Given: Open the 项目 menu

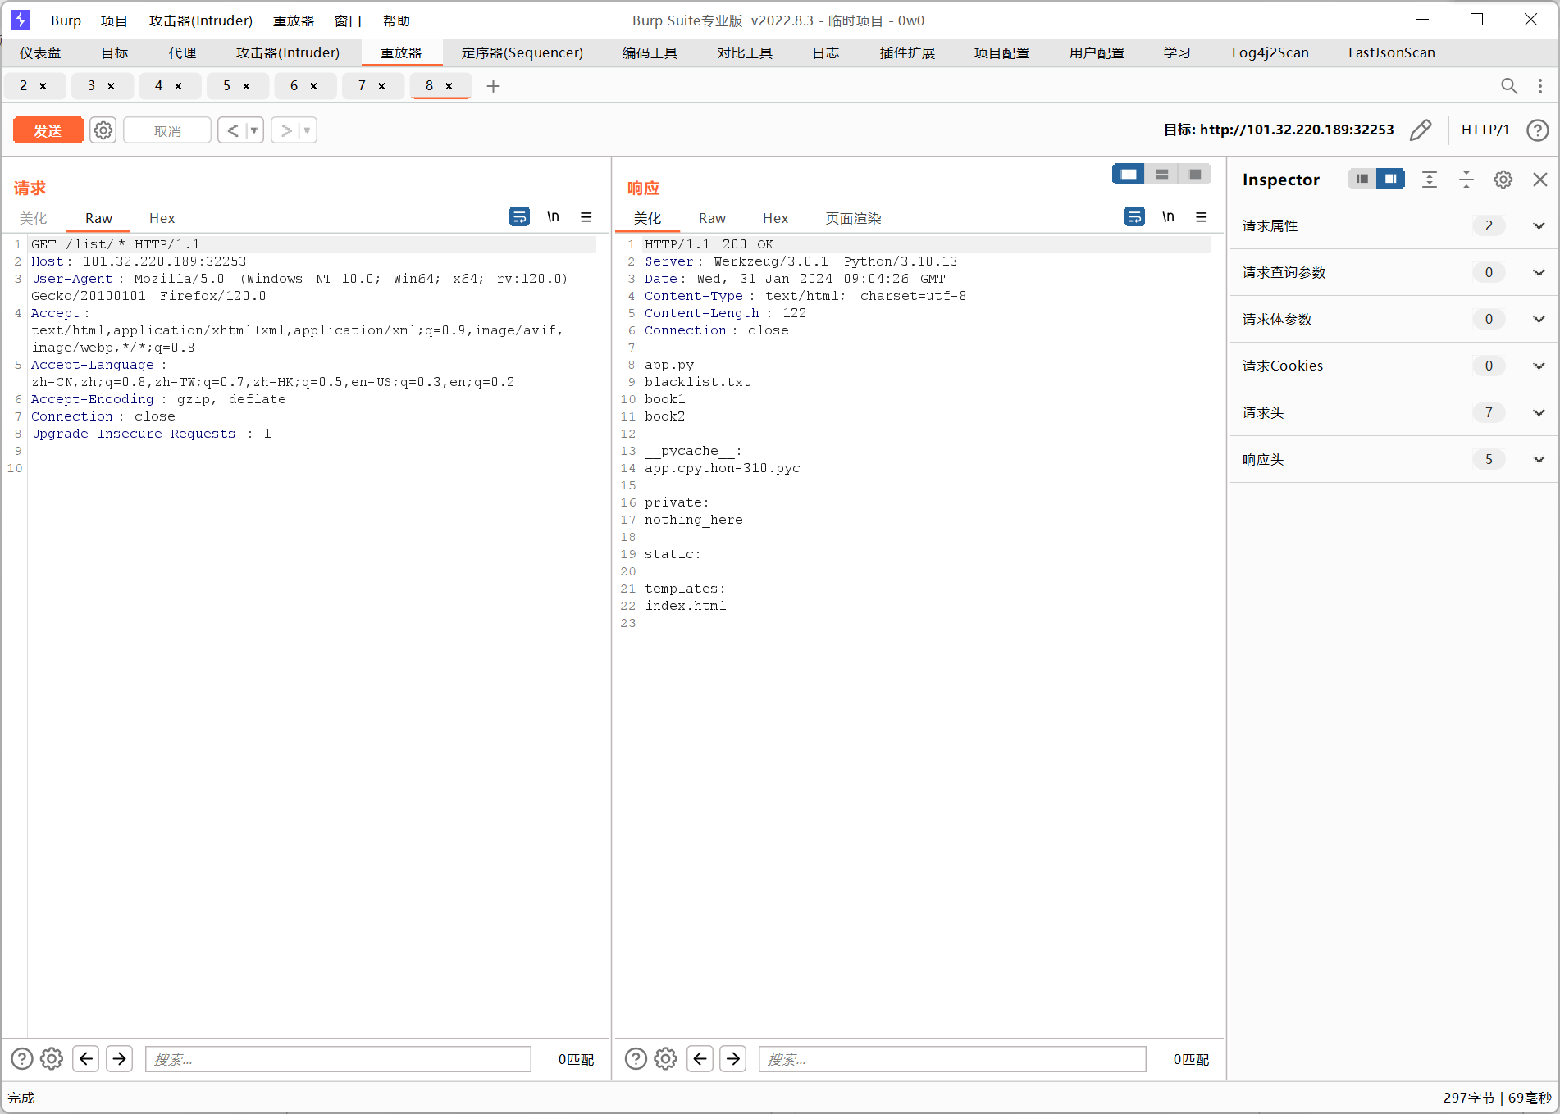Looking at the screenshot, I should pyautogui.click(x=114, y=20).
